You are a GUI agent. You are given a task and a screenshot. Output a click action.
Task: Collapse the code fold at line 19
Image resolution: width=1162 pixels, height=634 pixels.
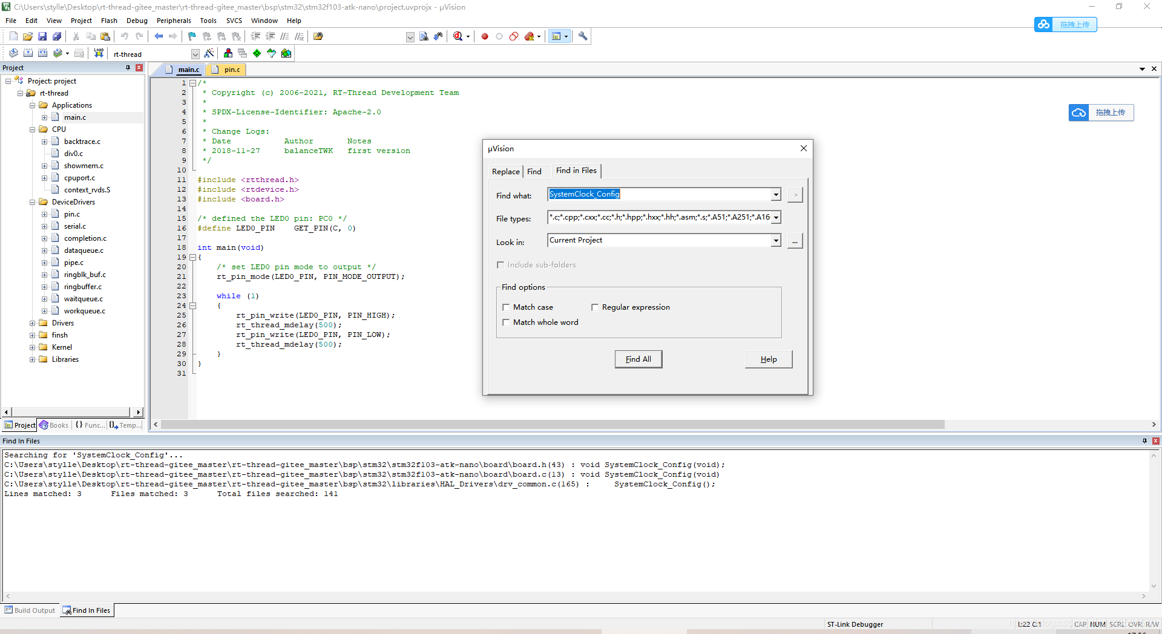192,257
